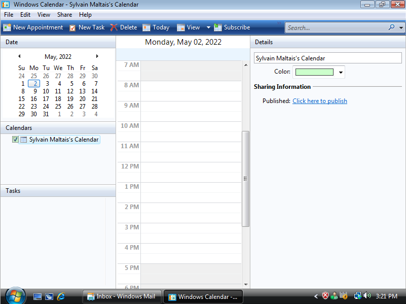Click the Windows Calendar title bar icon

pyautogui.click(x=6, y=5)
